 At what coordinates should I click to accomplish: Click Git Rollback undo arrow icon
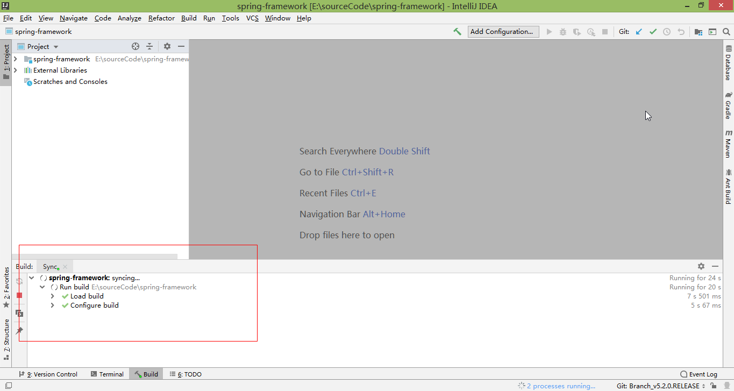tap(681, 32)
